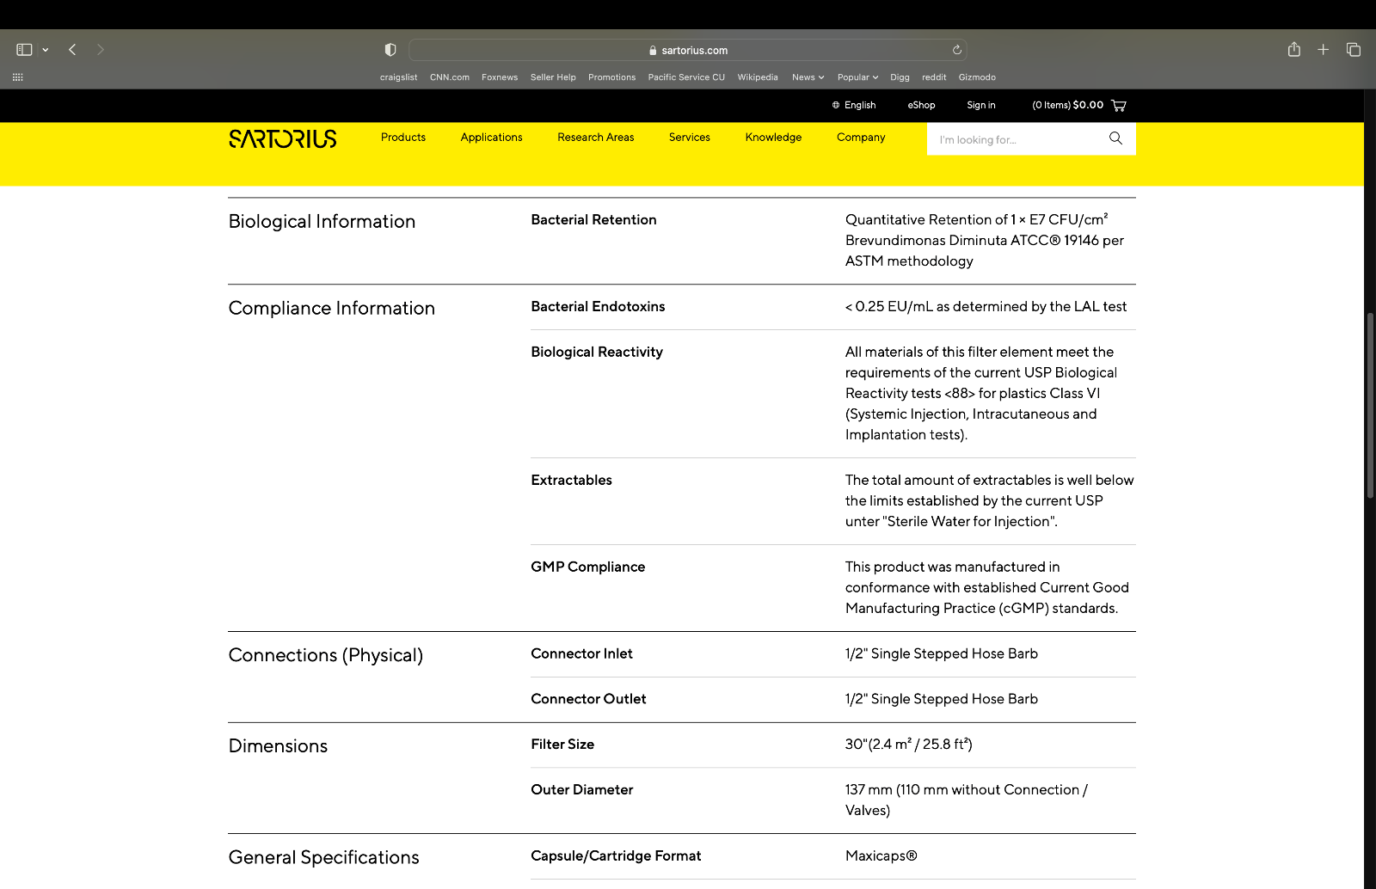Image resolution: width=1376 pixels, height=889 pixels.
Task: Click the Sartorius logo
Action: coord(283,138)
